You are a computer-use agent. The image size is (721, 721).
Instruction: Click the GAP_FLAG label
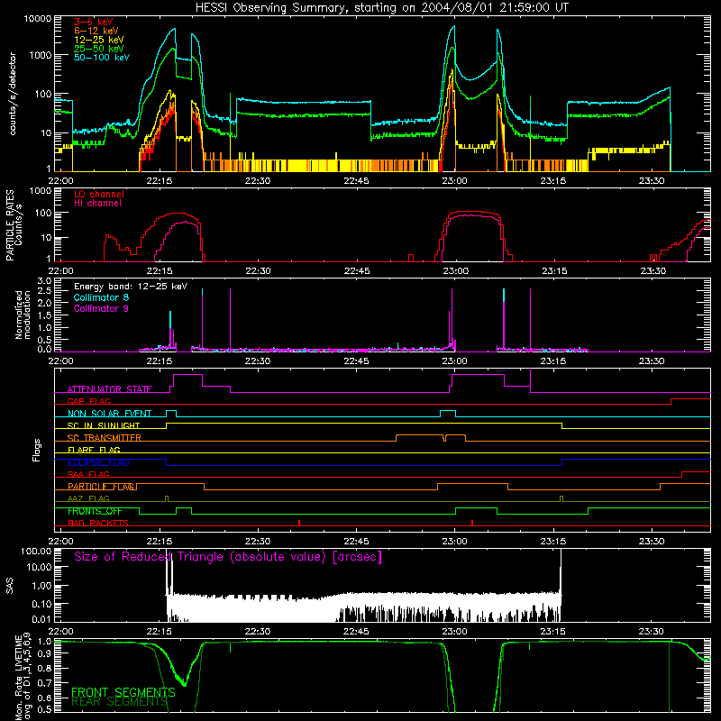pos(88,401)
